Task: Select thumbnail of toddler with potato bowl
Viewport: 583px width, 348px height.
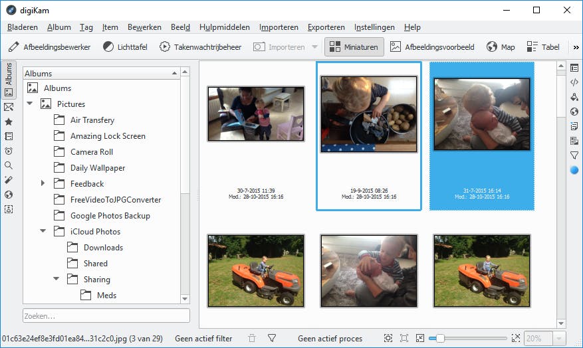Action: [x=369, y=114]
